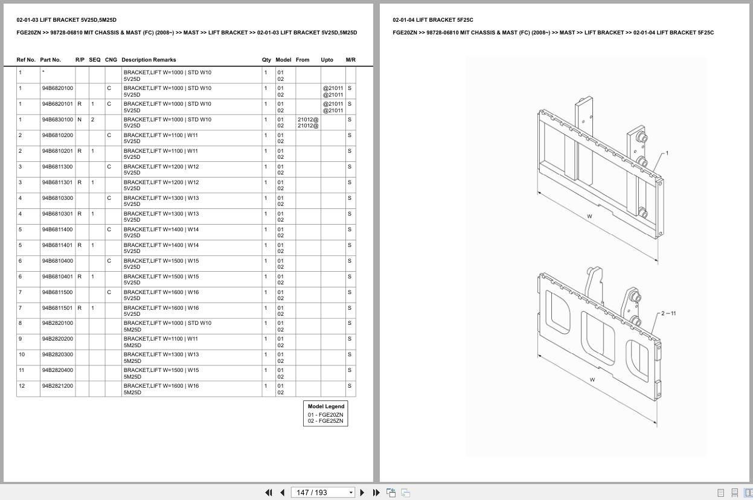Click the Description Remarks column header
Viewport: 753px width, 500px height.
(x=149, y=60)
